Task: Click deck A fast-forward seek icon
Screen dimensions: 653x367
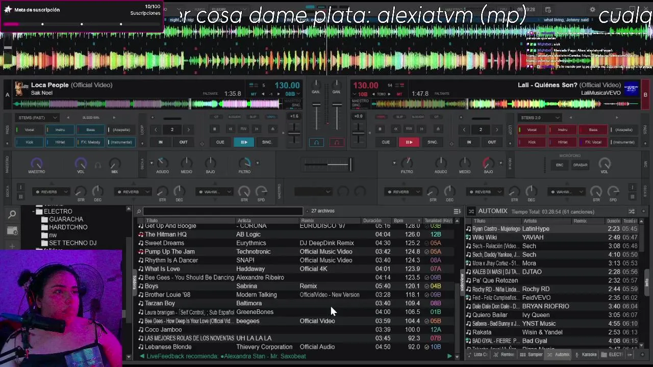Action: pyautogui.click(x=257, y=129)
